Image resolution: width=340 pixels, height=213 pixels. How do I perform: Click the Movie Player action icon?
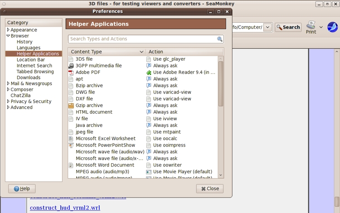click(x=149, y=172)
